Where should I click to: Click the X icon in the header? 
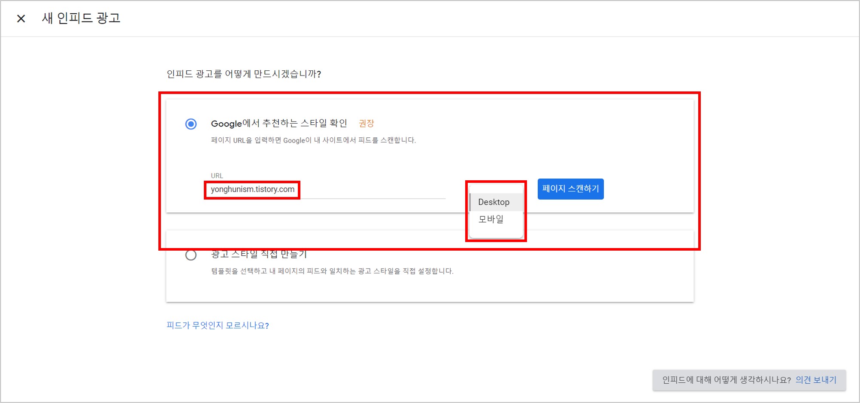click(20, 18)
